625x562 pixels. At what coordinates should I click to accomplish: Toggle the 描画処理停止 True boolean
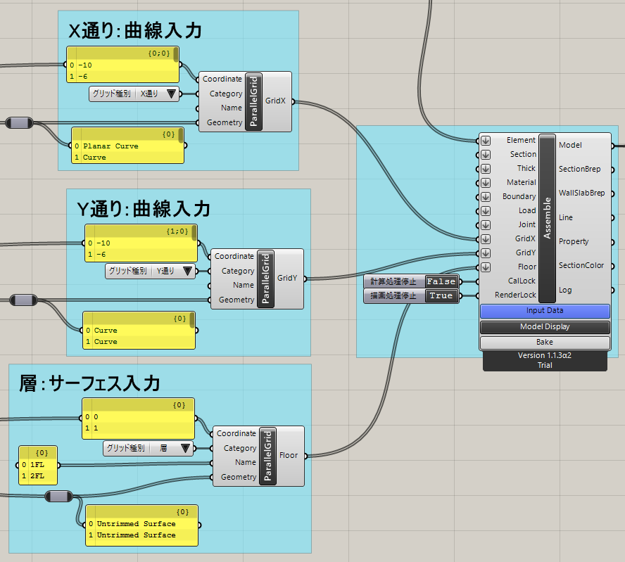point(441,296)
